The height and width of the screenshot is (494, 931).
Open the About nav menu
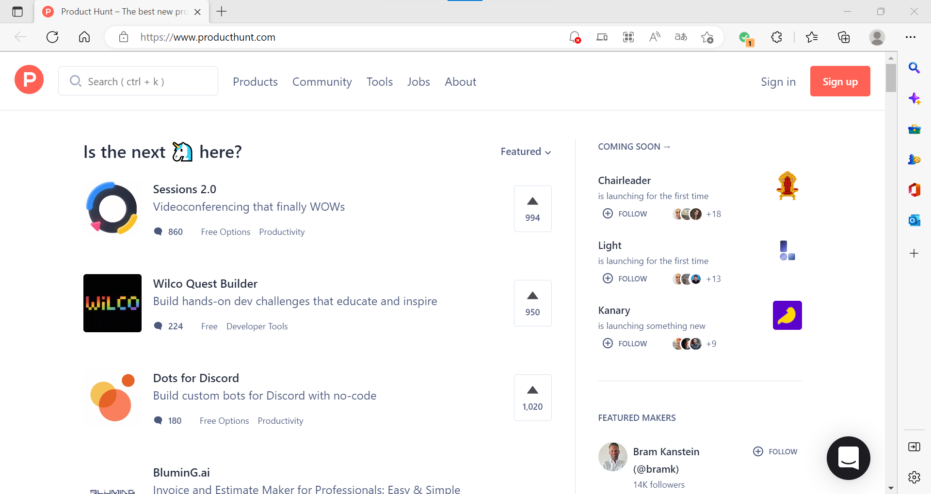(461, 82)
